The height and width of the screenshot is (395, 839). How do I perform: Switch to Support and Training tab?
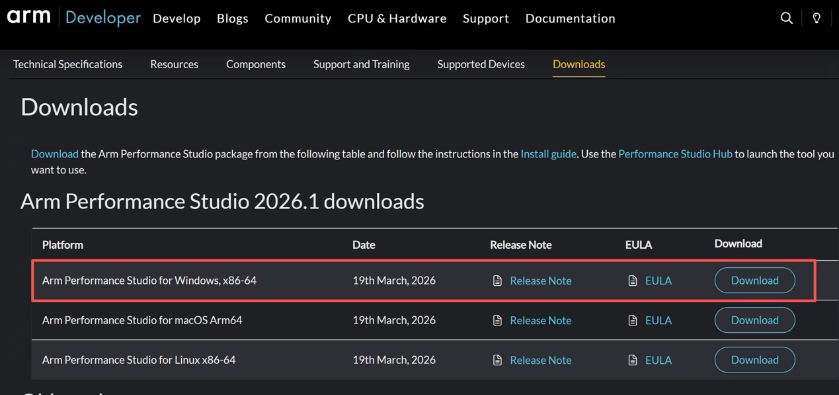click(362, 64)
